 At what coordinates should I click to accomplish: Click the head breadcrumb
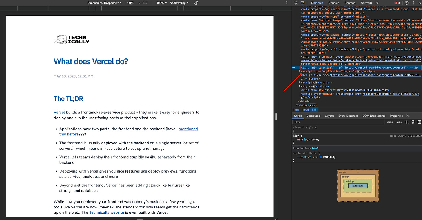pos(305,110)
